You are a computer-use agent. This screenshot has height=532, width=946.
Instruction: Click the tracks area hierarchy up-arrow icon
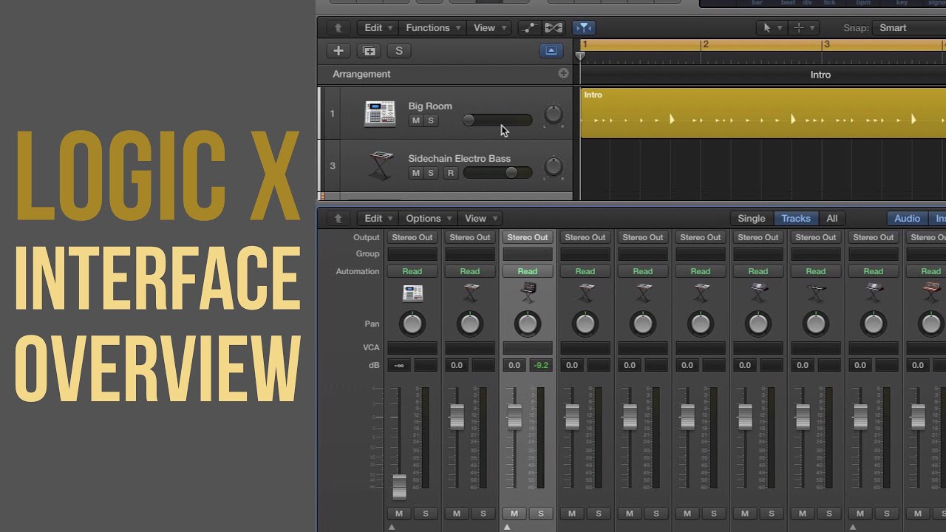point(338,28)
